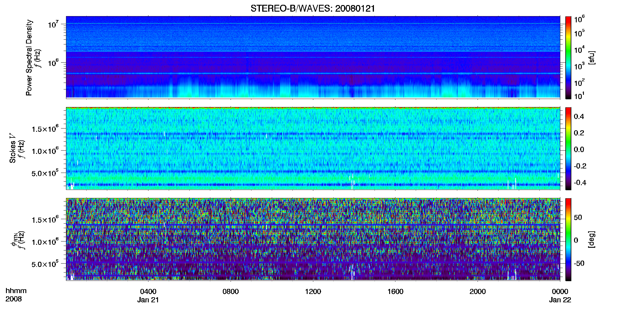Click the 10^4 label on sfu colorbar
Viewport: 626px width, 322px height.
click(579, 49)
